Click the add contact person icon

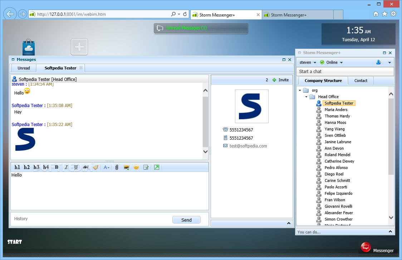379,62
